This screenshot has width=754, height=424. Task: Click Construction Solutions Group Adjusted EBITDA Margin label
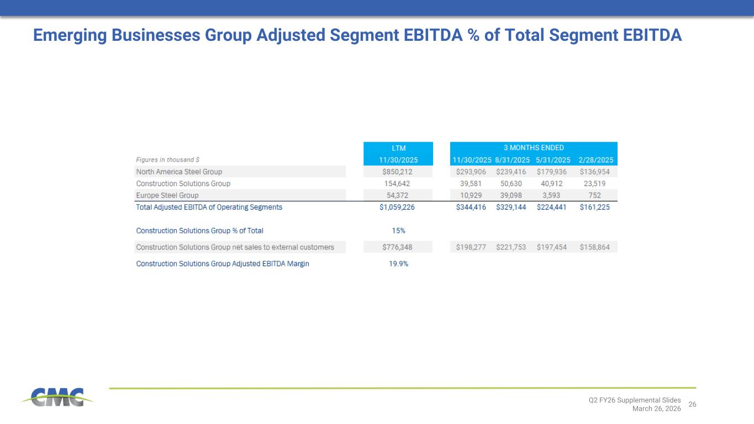pos(223,264)
